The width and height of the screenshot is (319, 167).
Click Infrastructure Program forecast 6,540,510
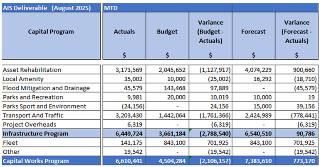point(253,133)
